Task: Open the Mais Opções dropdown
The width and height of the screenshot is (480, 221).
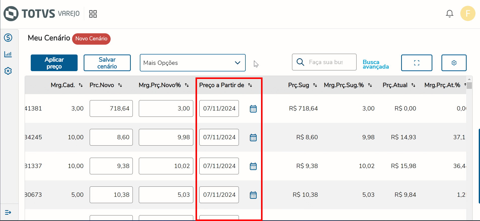Action: (193, 63)
